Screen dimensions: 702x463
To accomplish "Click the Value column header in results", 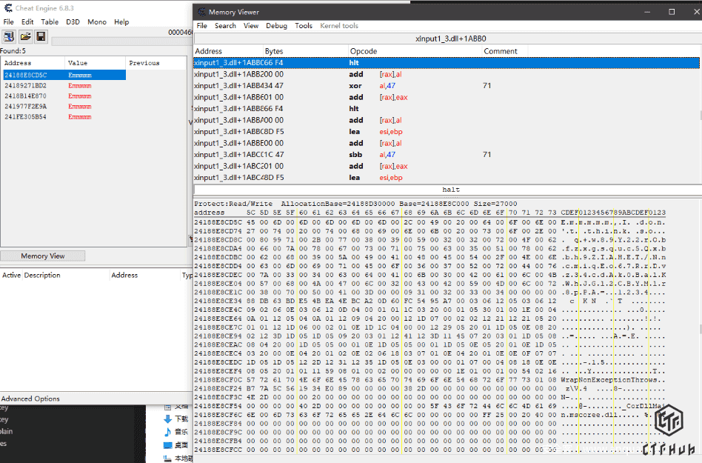I will coord(77,63).
